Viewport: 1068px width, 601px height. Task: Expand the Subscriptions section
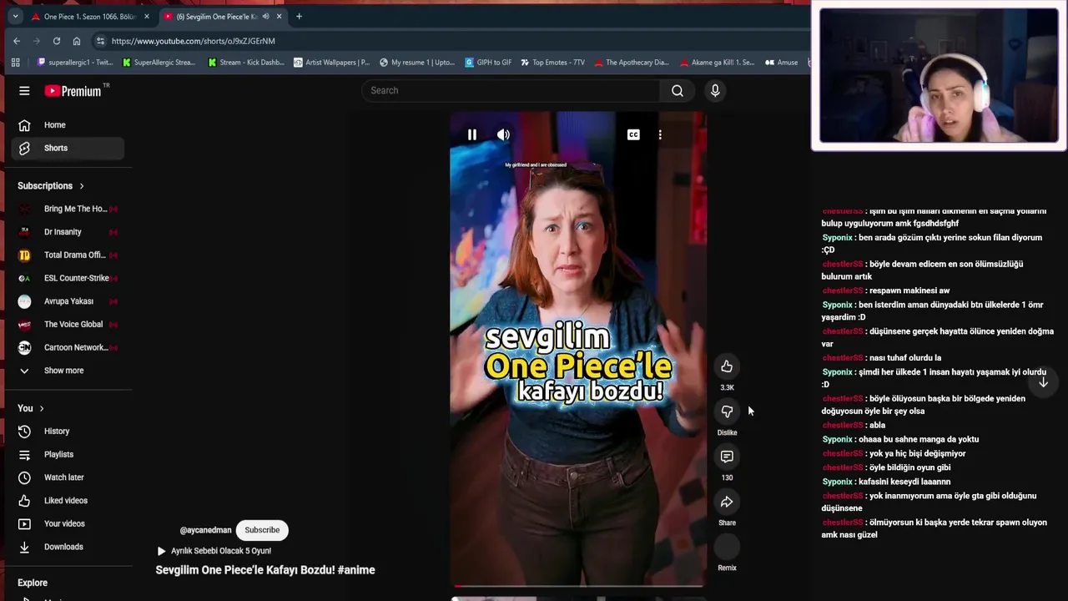pos(51,185)
